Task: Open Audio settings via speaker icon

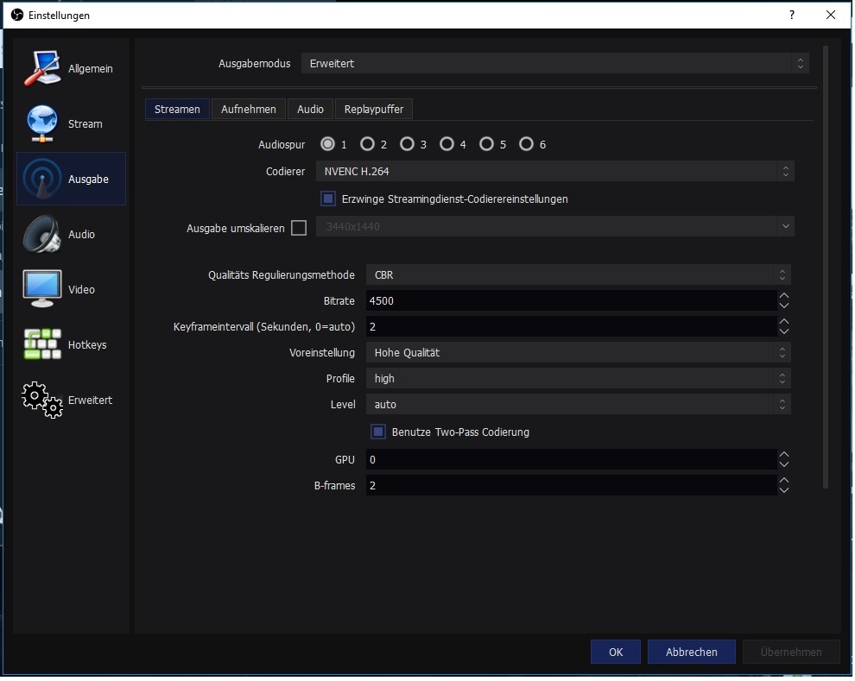Action: [x=42, y=235]
